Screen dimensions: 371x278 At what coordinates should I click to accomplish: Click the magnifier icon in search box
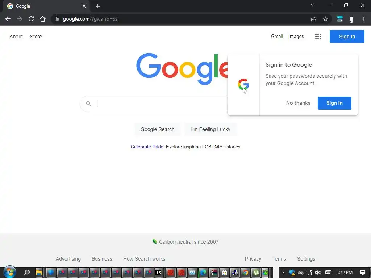(x=88, y=104)
